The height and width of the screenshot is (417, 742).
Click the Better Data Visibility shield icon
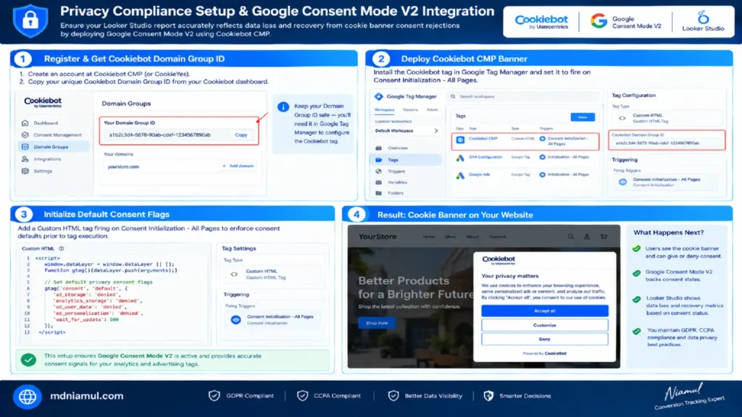point(393,396)
